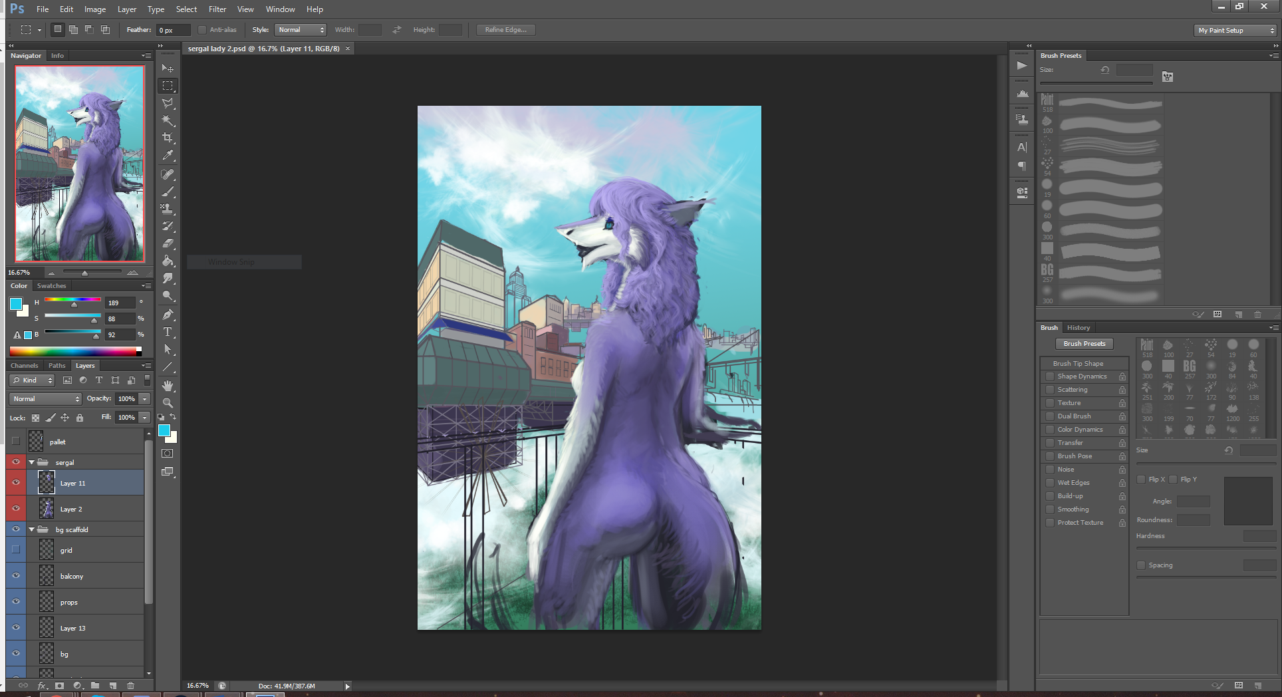Screen dimensions: 1282x697
Task: Click the Navigator preview thumbnail
Action: (80, 164)
